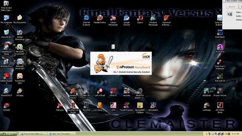The width and height of the screenshot is (242, 136).
Task: Open Windows Messenger shortcut
Action: point(153,20)
